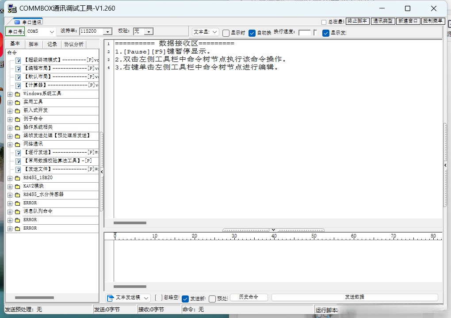Click the 操作系统相关 folder icon
Image resolution: width=451 pixels, height=318 pixels.
[18, 127]
